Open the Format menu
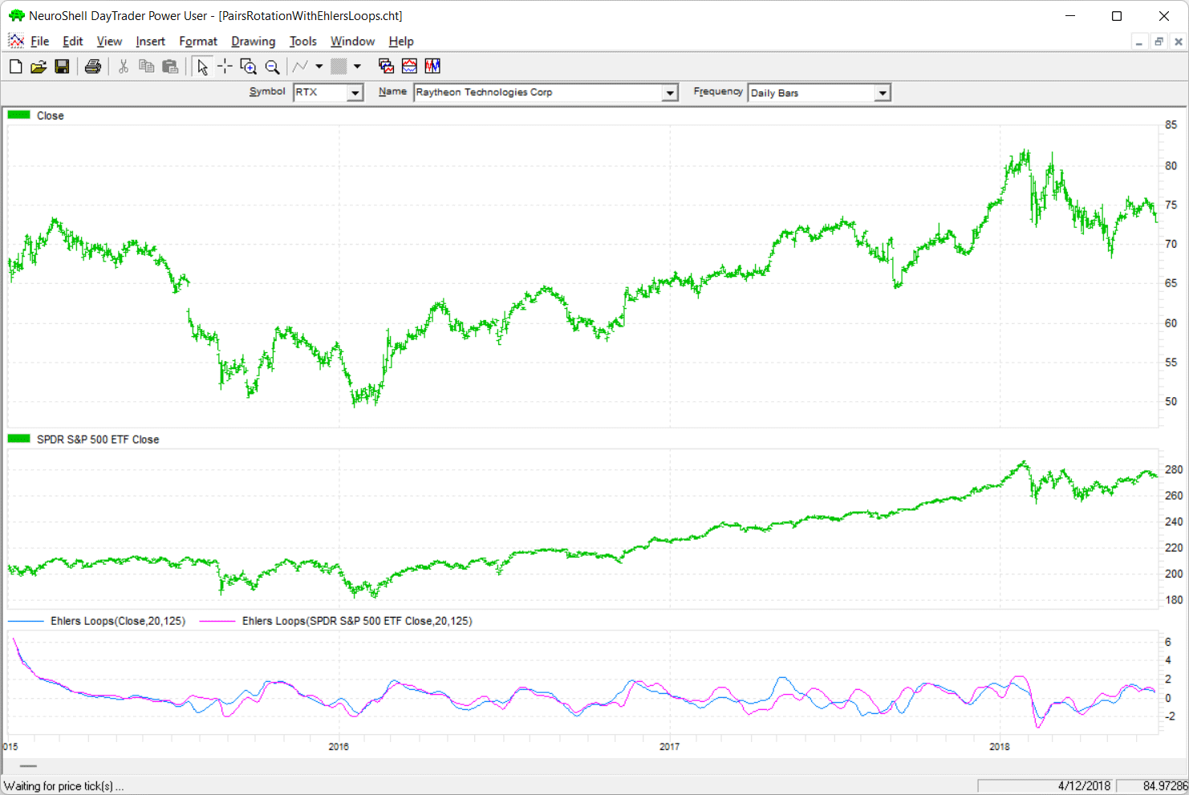1189x795 pixels. [x=198, y=41]
